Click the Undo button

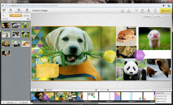click(x=157, y=16)
